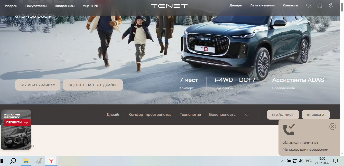This screenshot has height=166, width=344.
Task: Open Мир TENET menu
Action: click(92, 6)
